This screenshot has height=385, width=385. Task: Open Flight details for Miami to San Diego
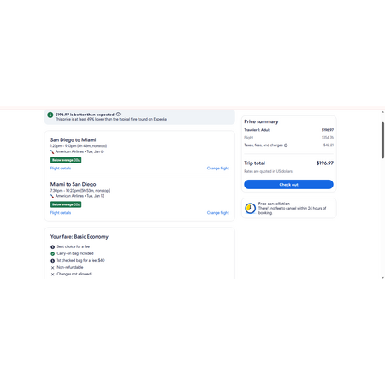(x=61, y=213)
